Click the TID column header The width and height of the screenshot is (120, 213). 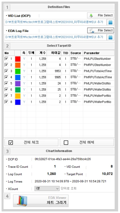pos(65,53)
